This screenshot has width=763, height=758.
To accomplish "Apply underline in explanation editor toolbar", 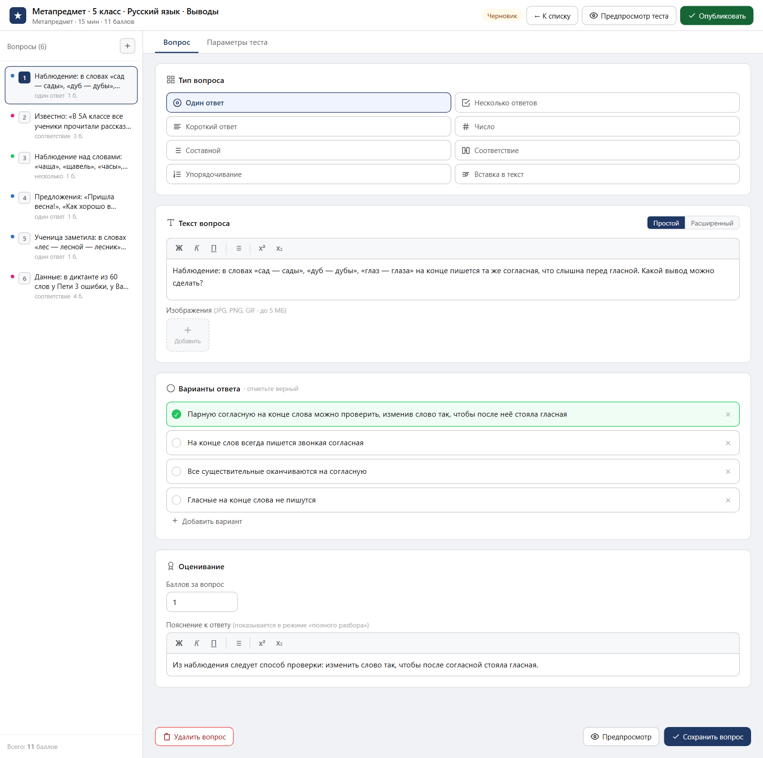I will (214, 643).
